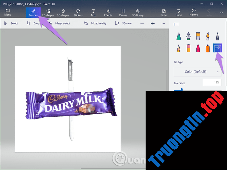Open Mixed reality view
The image size is (227, 170).
click(95, 23)
